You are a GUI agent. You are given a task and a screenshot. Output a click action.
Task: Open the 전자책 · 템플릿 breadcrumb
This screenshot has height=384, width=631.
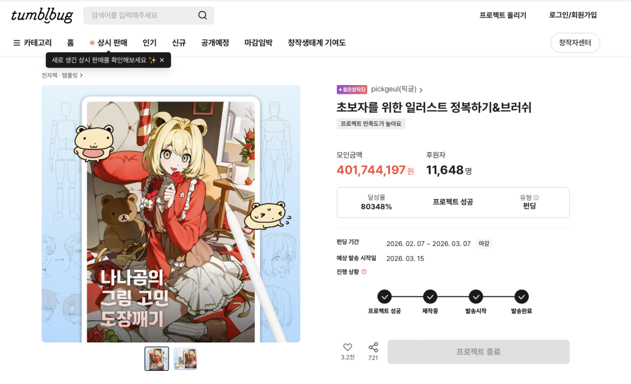62,75
